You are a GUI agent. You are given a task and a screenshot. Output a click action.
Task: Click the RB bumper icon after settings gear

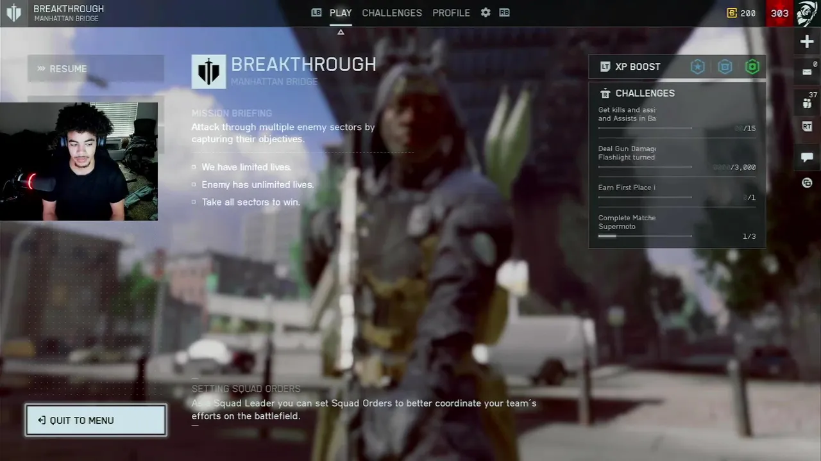point(504,12)
